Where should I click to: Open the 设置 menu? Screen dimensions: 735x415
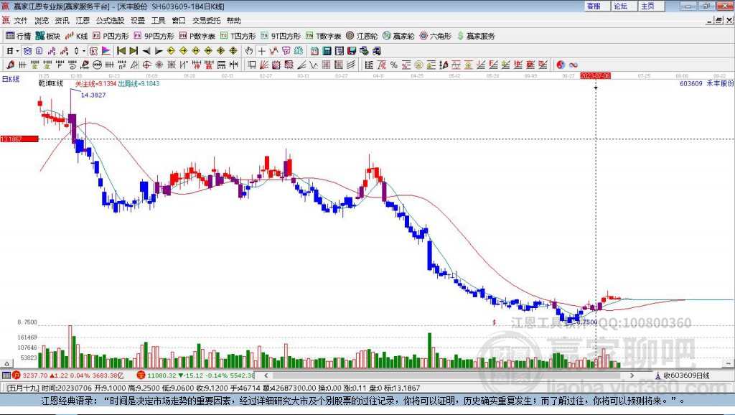[x=137, y=20]
